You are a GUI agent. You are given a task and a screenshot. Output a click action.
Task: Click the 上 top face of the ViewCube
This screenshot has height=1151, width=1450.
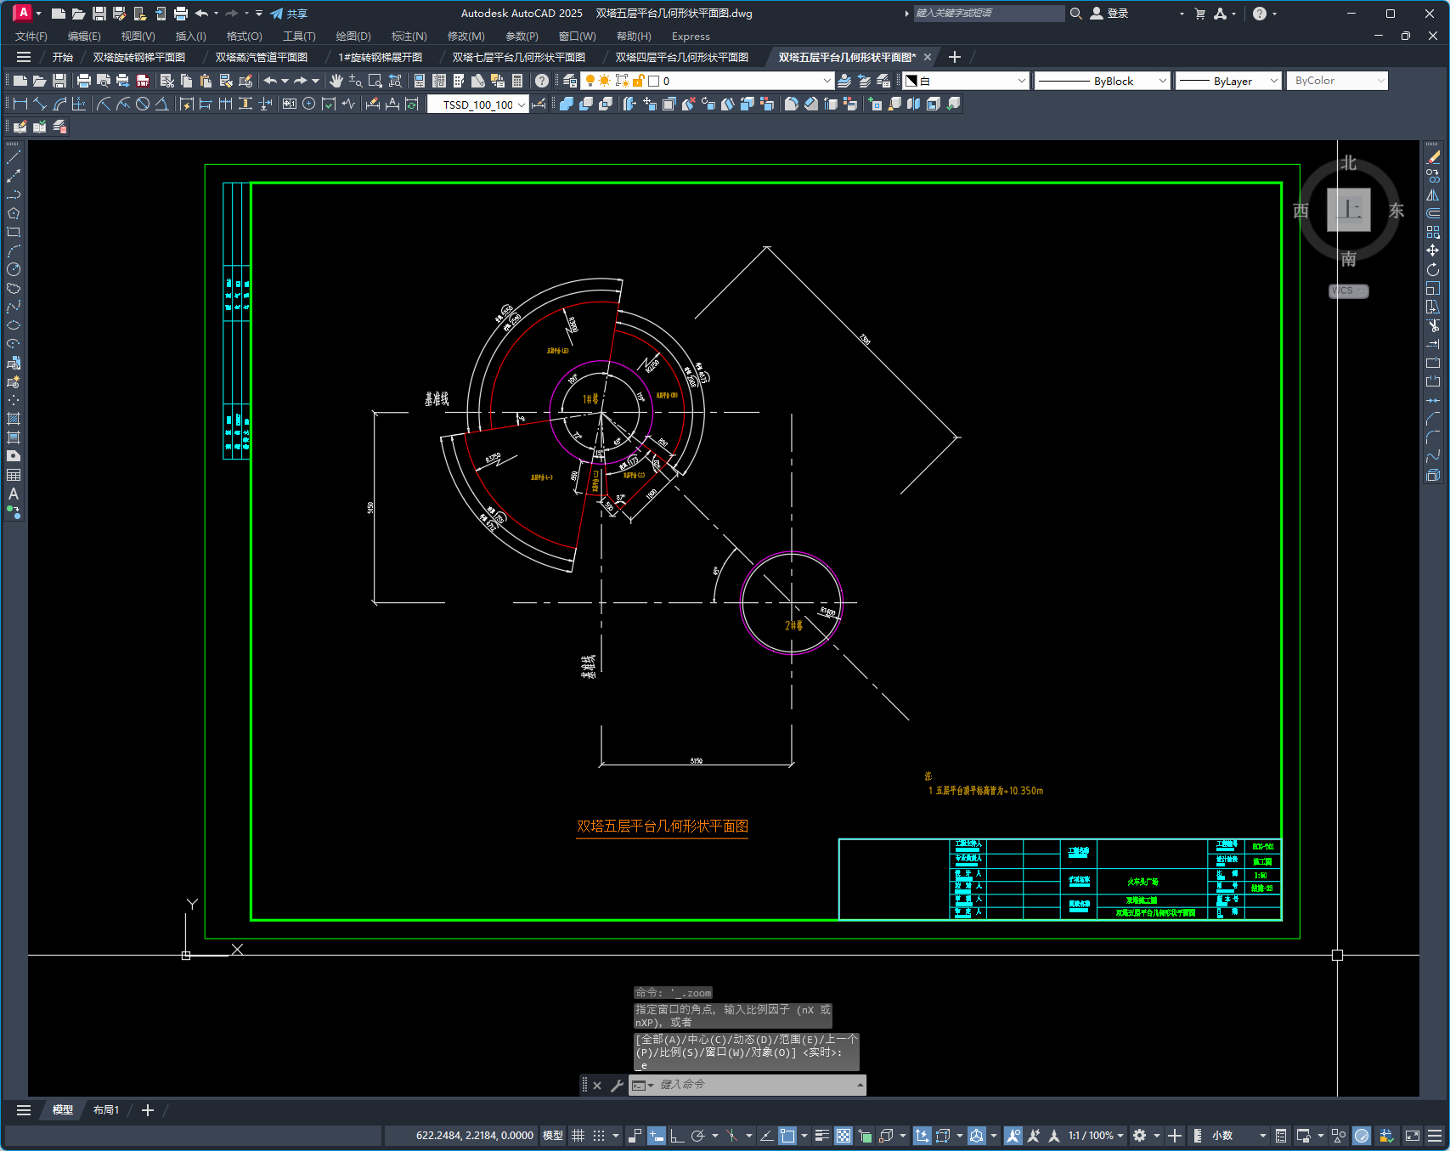pyautogui.click(x=1349, y=210)
